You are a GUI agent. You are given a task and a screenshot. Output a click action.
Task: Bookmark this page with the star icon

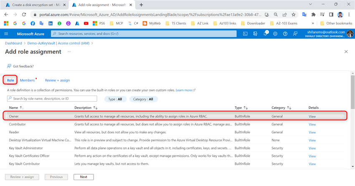pos(294,15)
